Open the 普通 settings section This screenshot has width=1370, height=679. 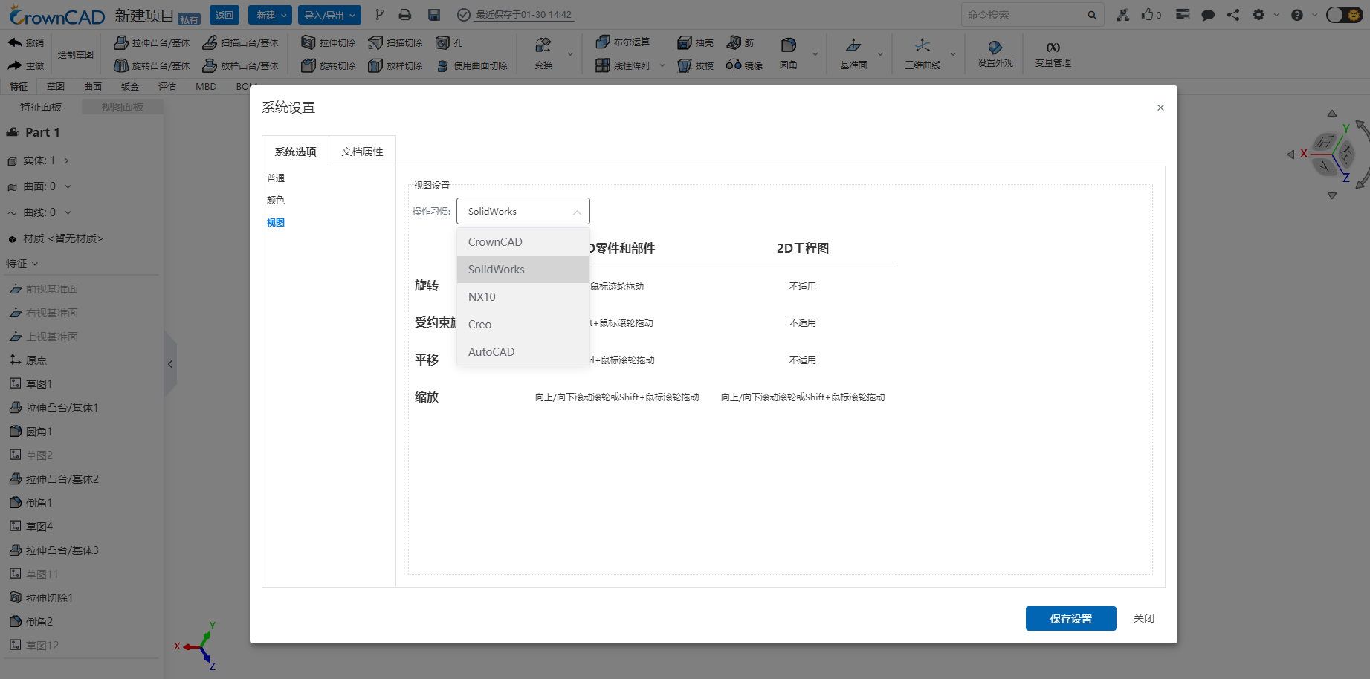276,178
